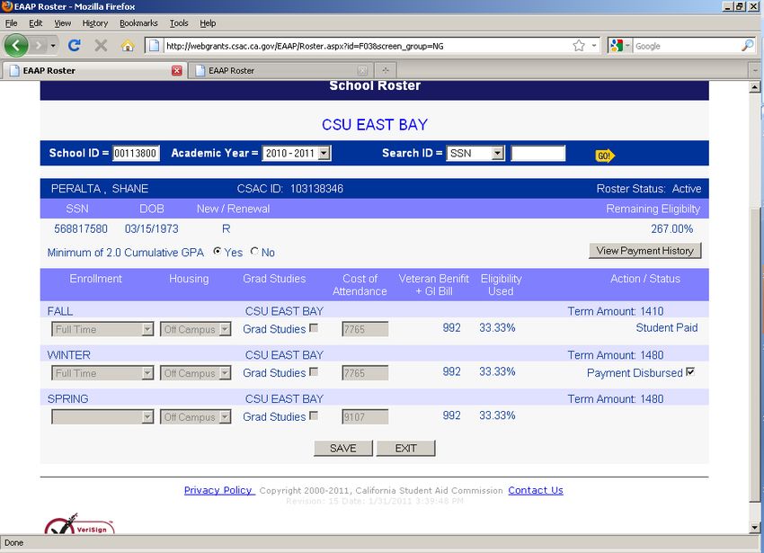Open the back/forward history dropdown arrow
764x553 pixels.
53,46
